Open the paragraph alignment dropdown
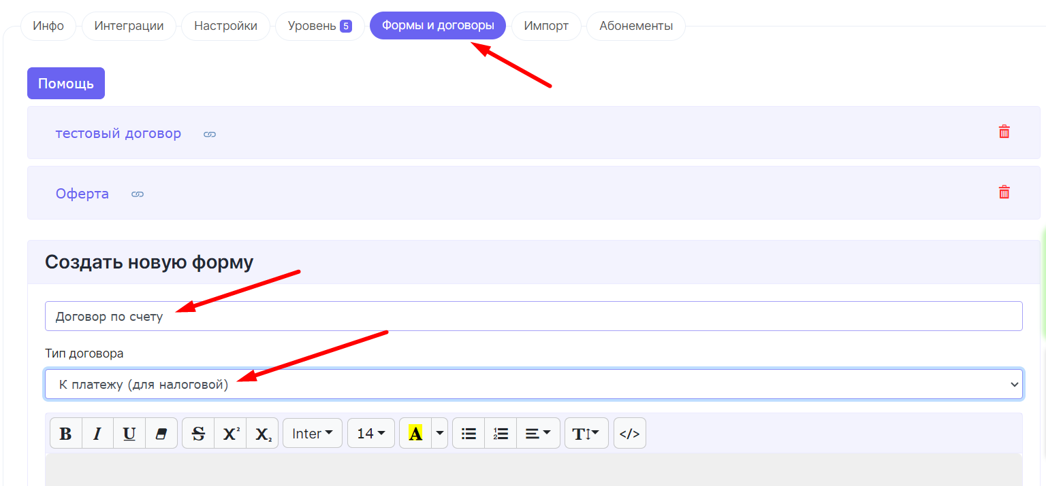The height and width of the screenshot is (486, 1046). pos(538,433)
